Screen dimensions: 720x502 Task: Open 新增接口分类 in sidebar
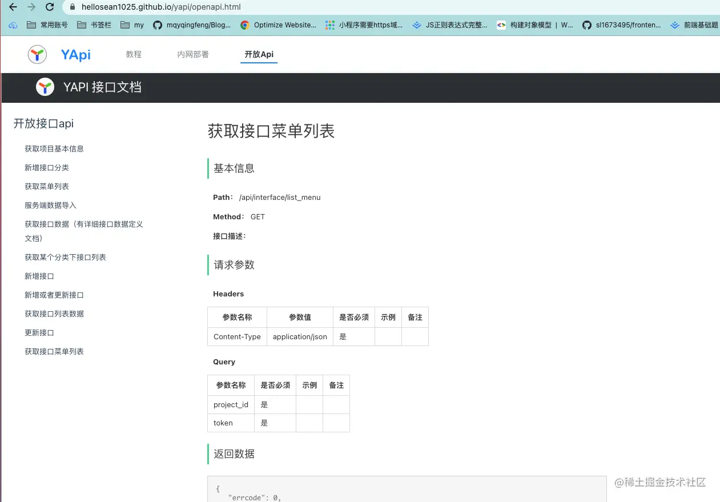click(x=47, y=167)
